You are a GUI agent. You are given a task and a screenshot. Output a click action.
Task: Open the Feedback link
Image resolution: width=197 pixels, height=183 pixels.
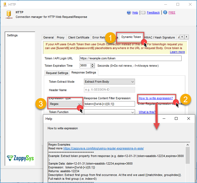(x=153, y=12)
